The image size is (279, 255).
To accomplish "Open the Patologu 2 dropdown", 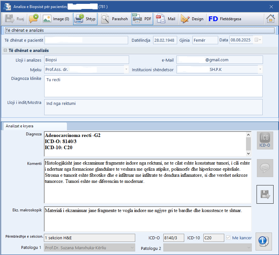I will click(249, 248).
